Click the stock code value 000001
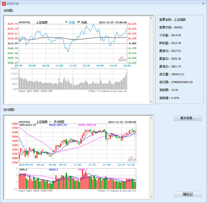The width and height of the screenshot is (207, 203). [178, 28]
